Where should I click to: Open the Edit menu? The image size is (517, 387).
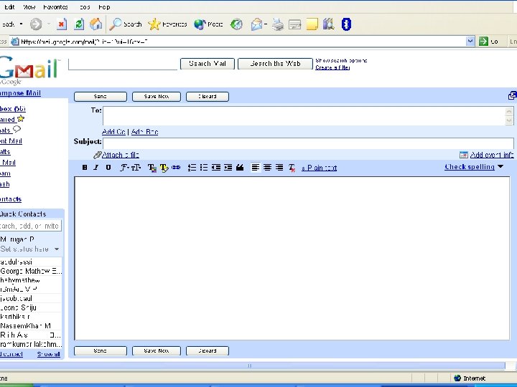9,7
